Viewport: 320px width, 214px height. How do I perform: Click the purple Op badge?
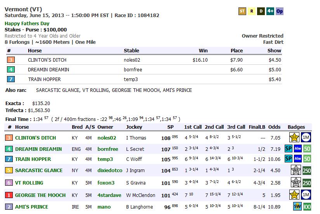(x=280, y=11)
